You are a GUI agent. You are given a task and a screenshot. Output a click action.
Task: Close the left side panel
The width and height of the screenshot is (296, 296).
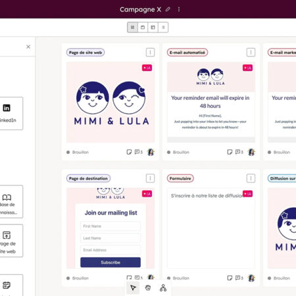pyautogui.click(x=28, y=47)
